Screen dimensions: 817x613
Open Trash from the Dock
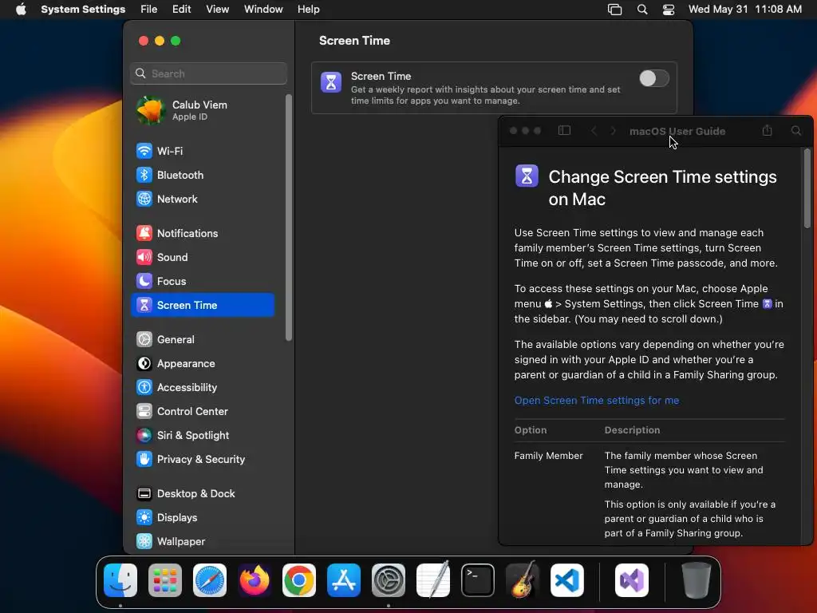pyautogui.click(x=696, y=580)
